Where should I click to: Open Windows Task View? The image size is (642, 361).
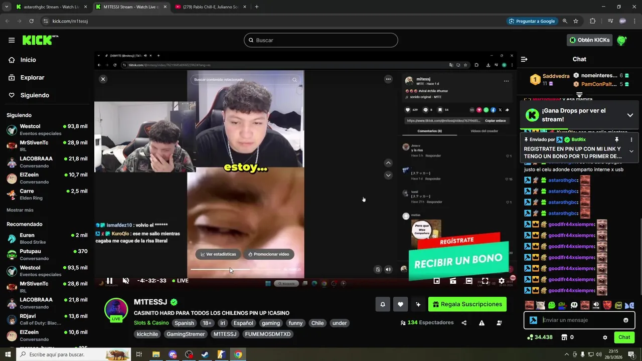click(139, 354)
